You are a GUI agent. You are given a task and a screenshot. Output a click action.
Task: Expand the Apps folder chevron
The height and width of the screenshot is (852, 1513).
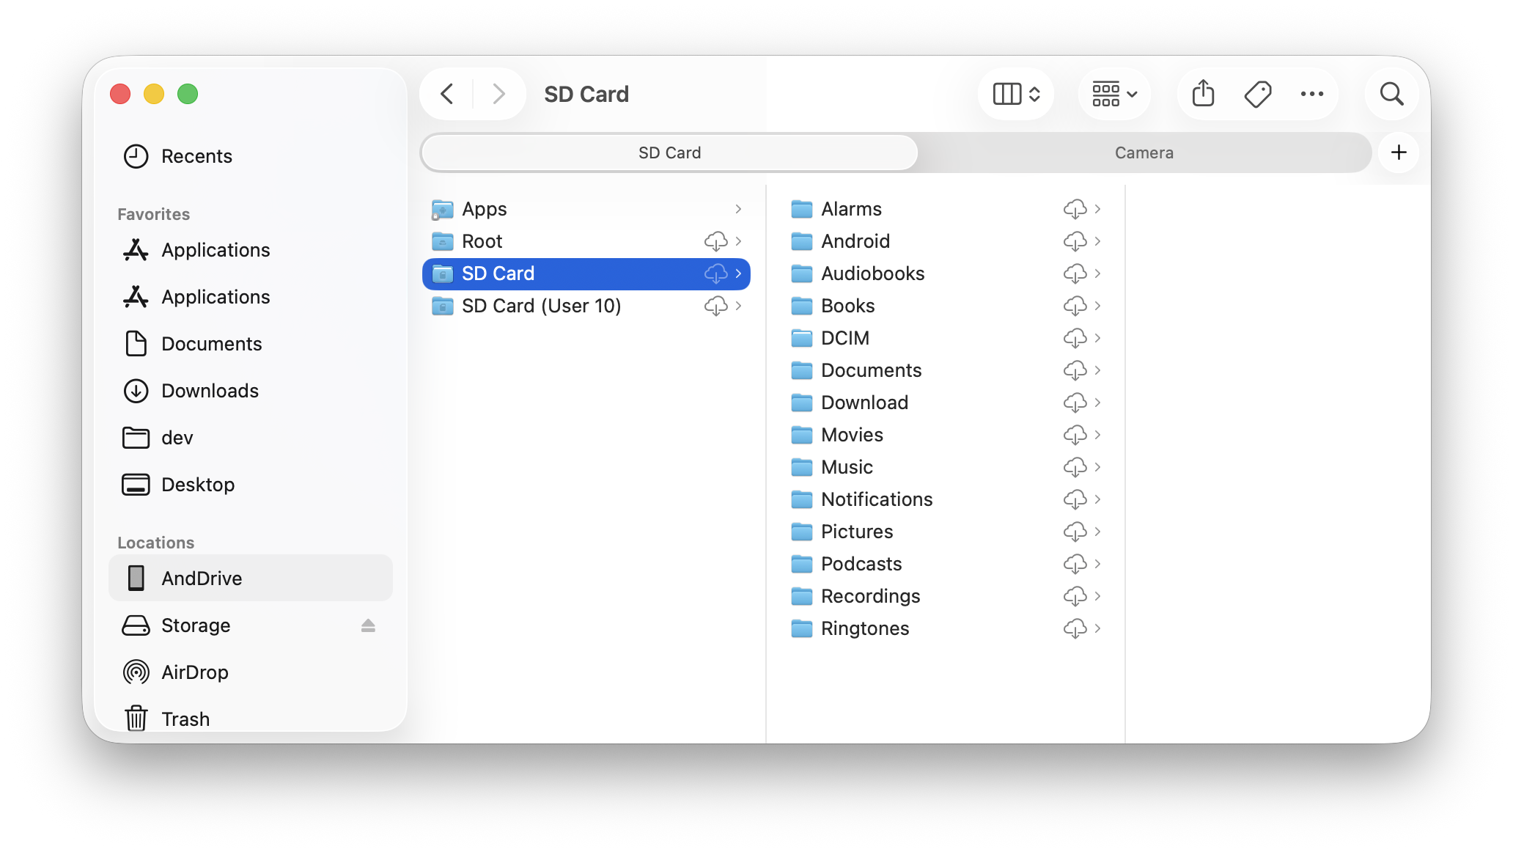point(738,209)
